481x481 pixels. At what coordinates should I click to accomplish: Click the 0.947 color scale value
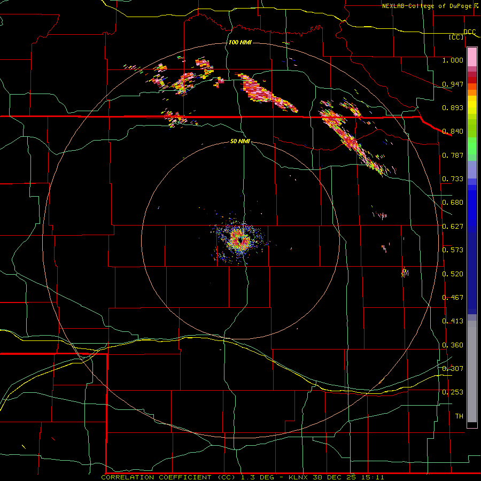(453, 84)
